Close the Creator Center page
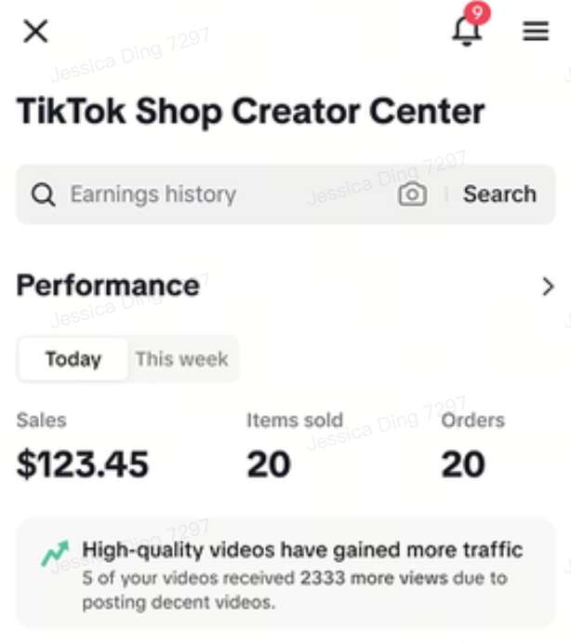Screen dimensions: 571x642 pyautogui.click(x=35, y=32)
